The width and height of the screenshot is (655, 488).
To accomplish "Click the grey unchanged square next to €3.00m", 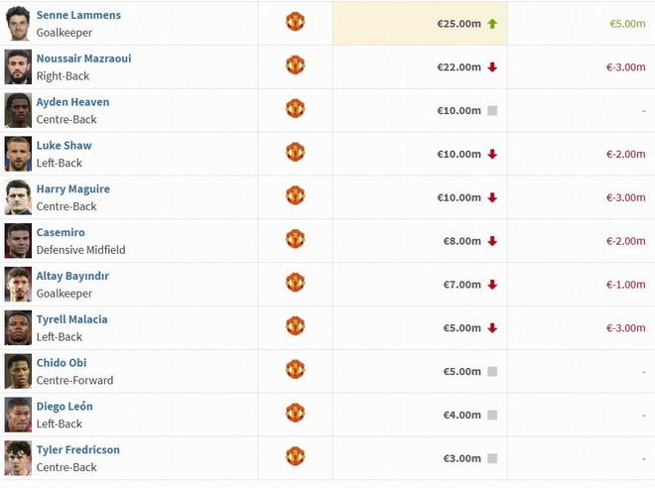I will pos(492,459).
